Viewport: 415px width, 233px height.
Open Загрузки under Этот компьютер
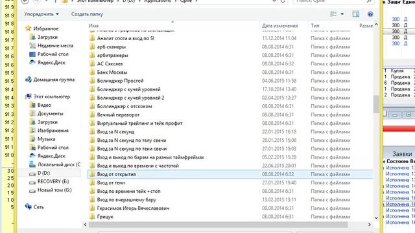tap(47, 122)
